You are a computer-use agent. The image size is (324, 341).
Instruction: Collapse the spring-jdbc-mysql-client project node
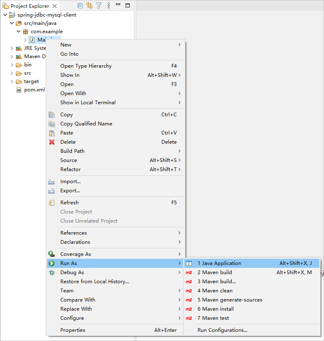[5, 15]
